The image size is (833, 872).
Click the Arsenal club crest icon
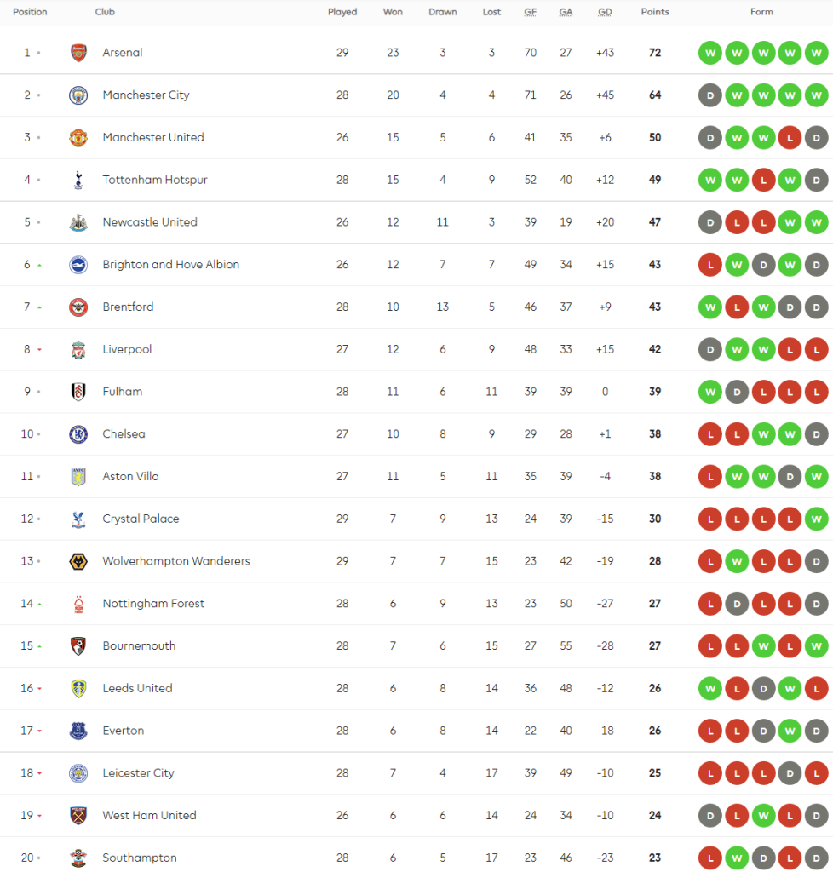(x=78, y=53)
